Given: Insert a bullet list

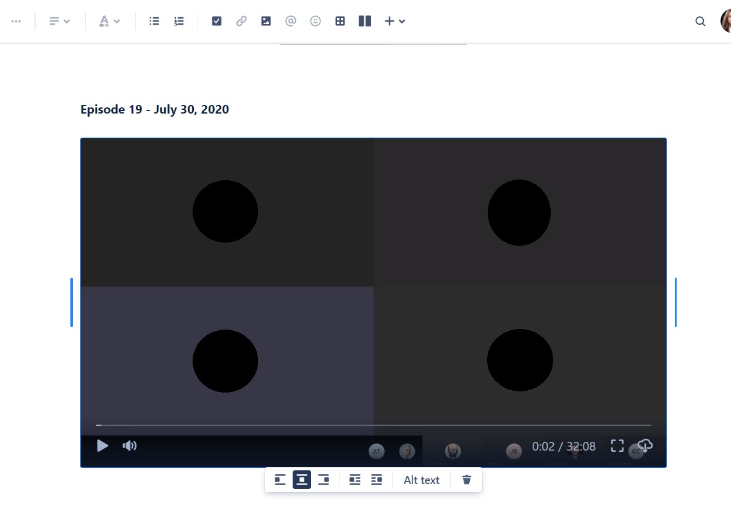Looking at the screenshot, I should pyautogui.click(x=154, y=21).
